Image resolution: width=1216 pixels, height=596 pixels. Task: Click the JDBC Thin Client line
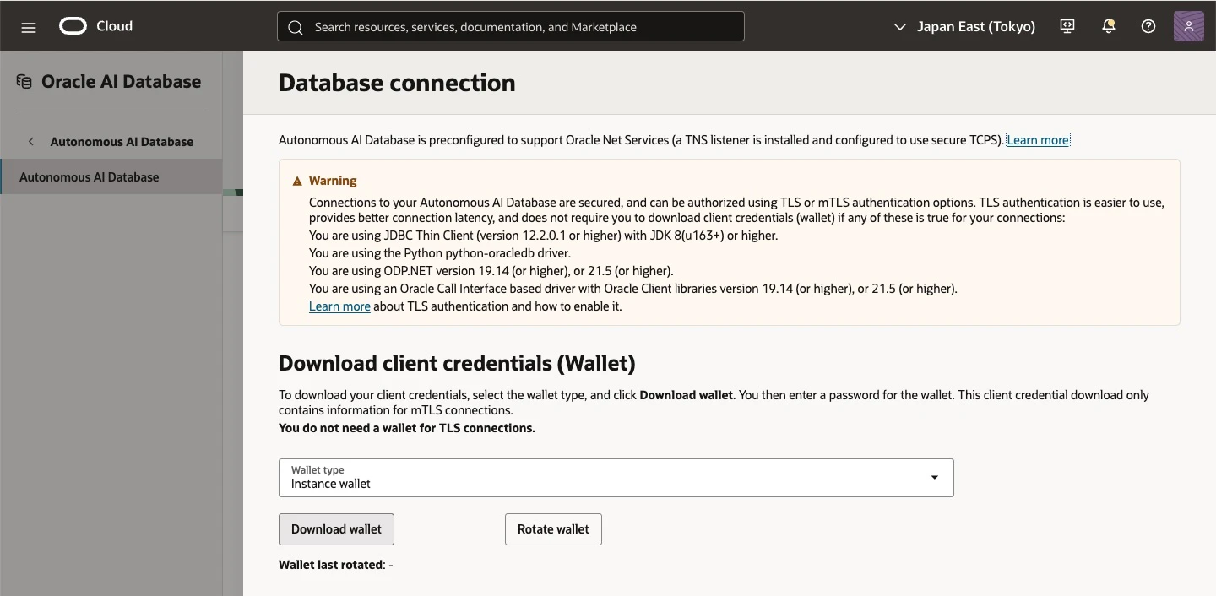click(x=543, y=236)
